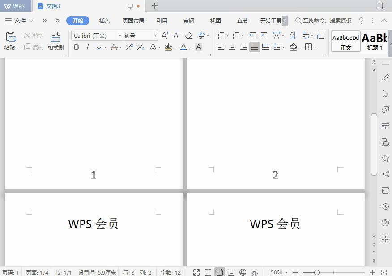Expand bullet list style dropdown arrow

pyautogui.click(x=227, y=36)
